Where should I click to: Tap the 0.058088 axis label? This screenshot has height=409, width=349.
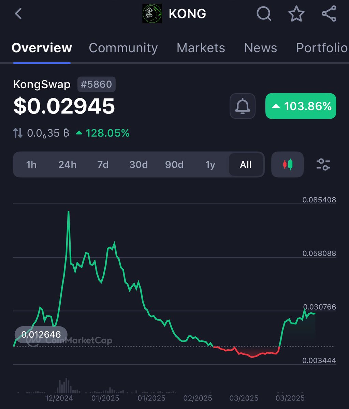pos(319,253)
